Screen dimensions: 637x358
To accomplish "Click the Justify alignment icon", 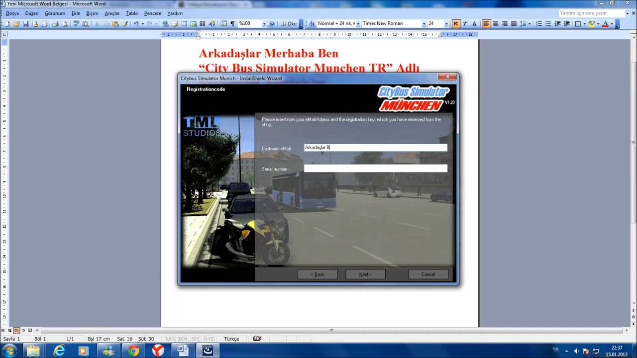I will click(514, 23).
